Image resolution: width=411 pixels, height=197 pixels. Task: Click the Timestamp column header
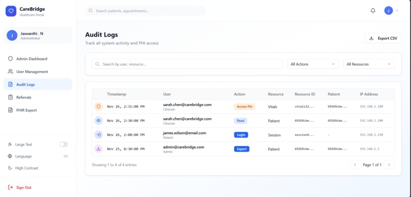click(x=117, y=94)
